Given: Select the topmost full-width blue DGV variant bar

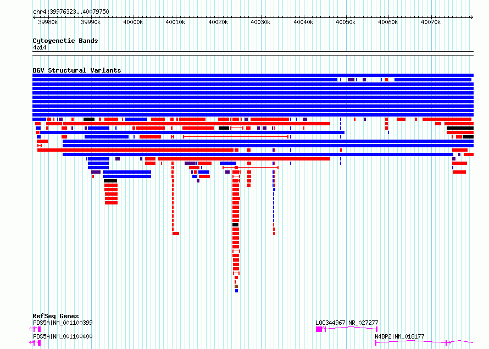Looking at the screenshot, I should [253, 75].
